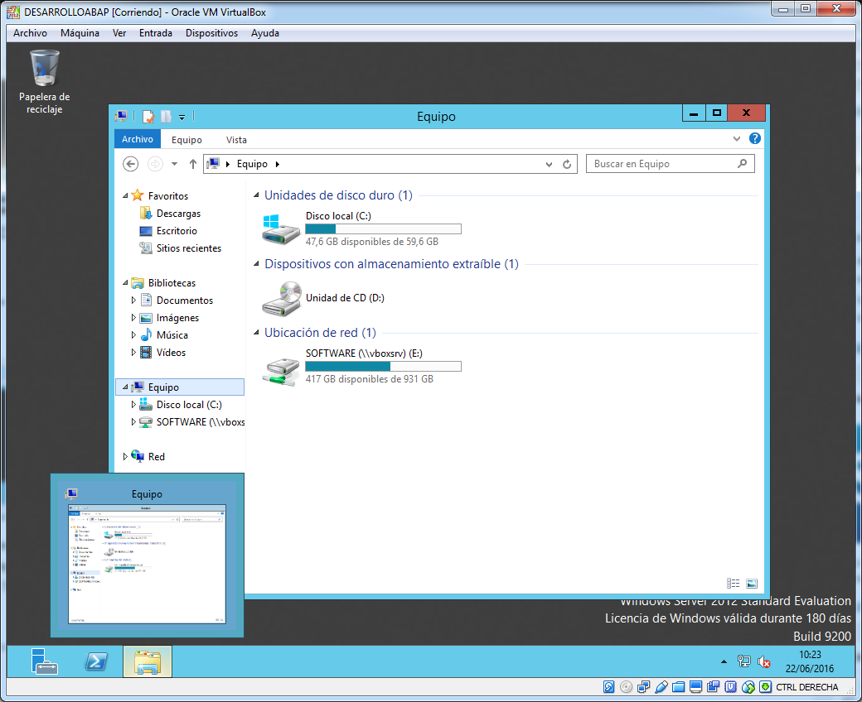Switch to the Vista ribbon tab
This screenshot has width=862, height=702.
pos(236,139)
